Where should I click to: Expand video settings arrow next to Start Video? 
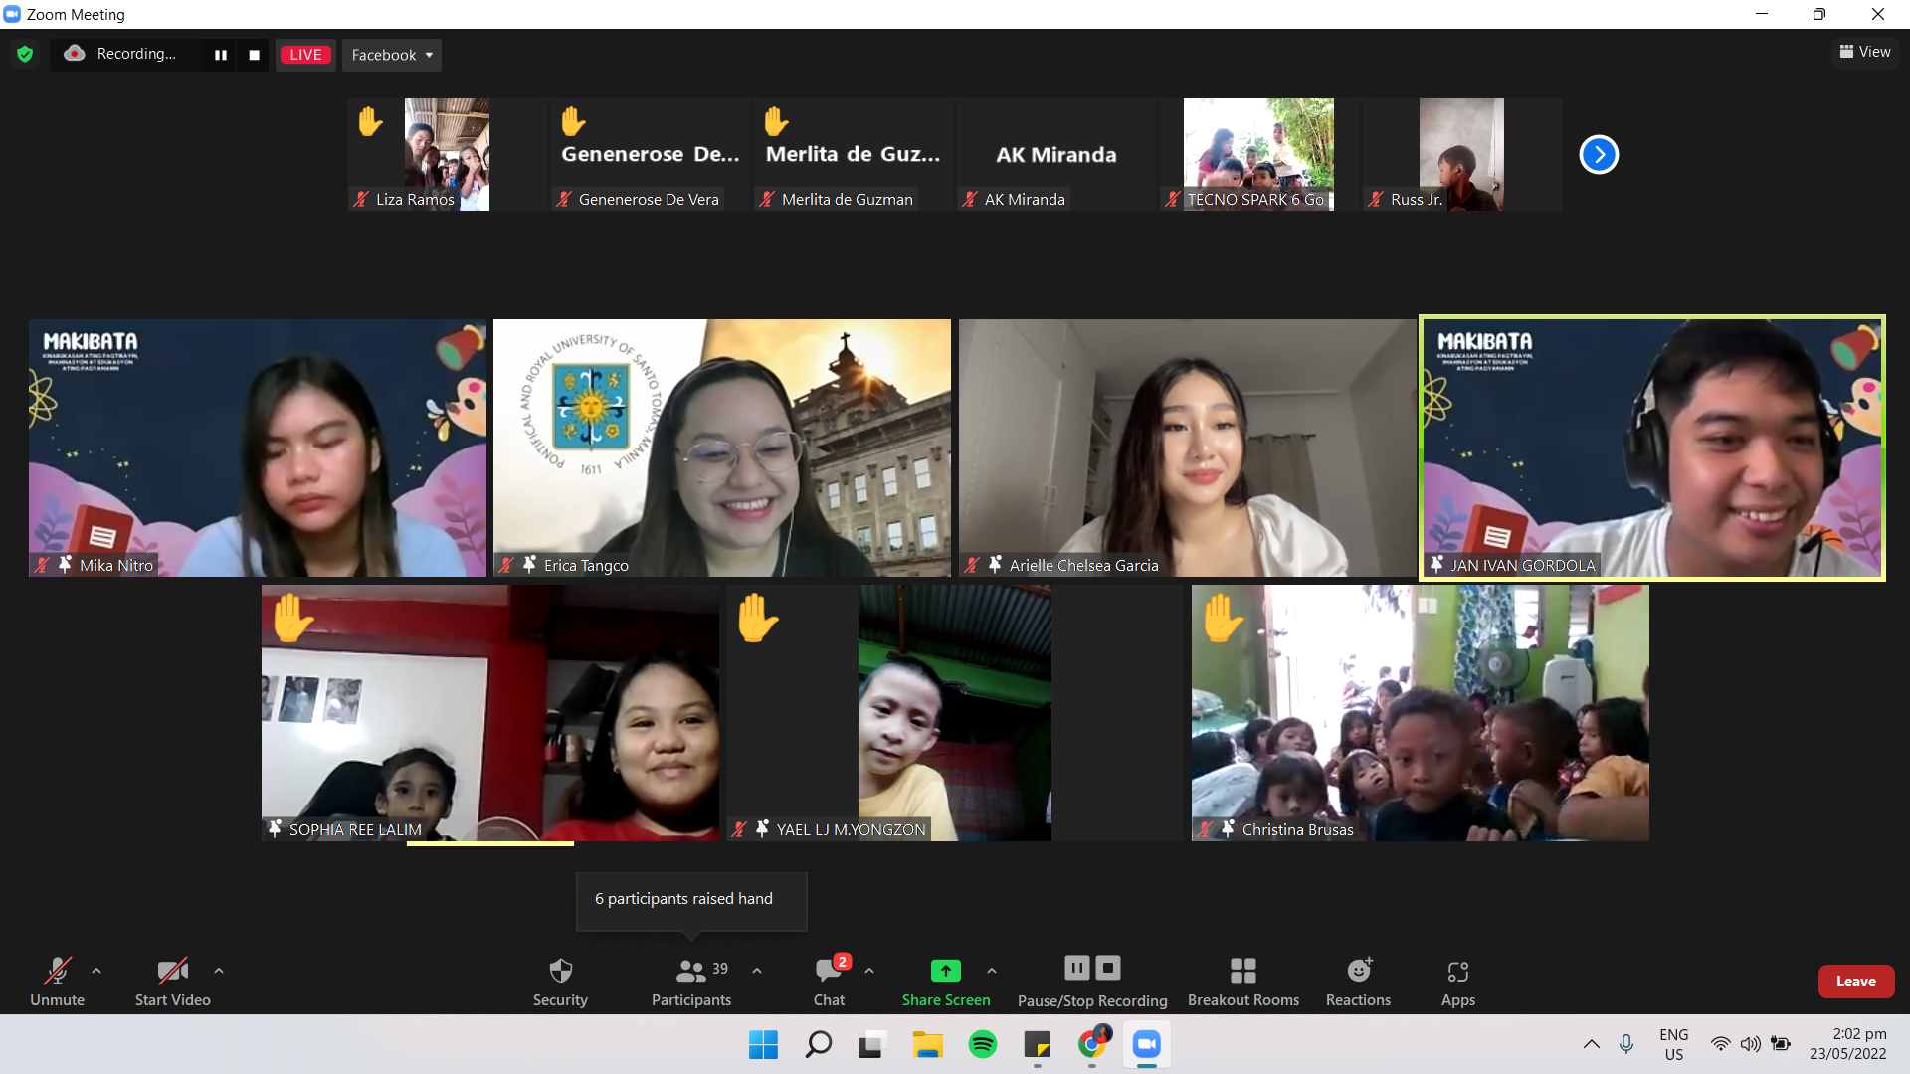[219, 971]
